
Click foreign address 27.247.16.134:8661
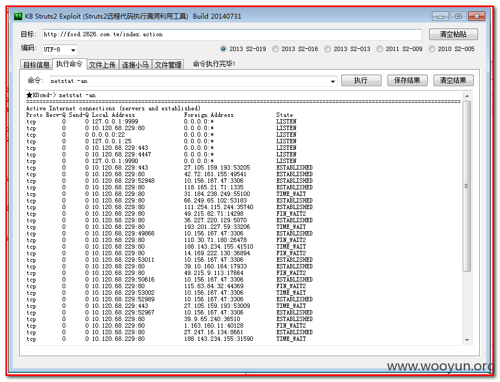pyautogui.click(x=214, y=333)
